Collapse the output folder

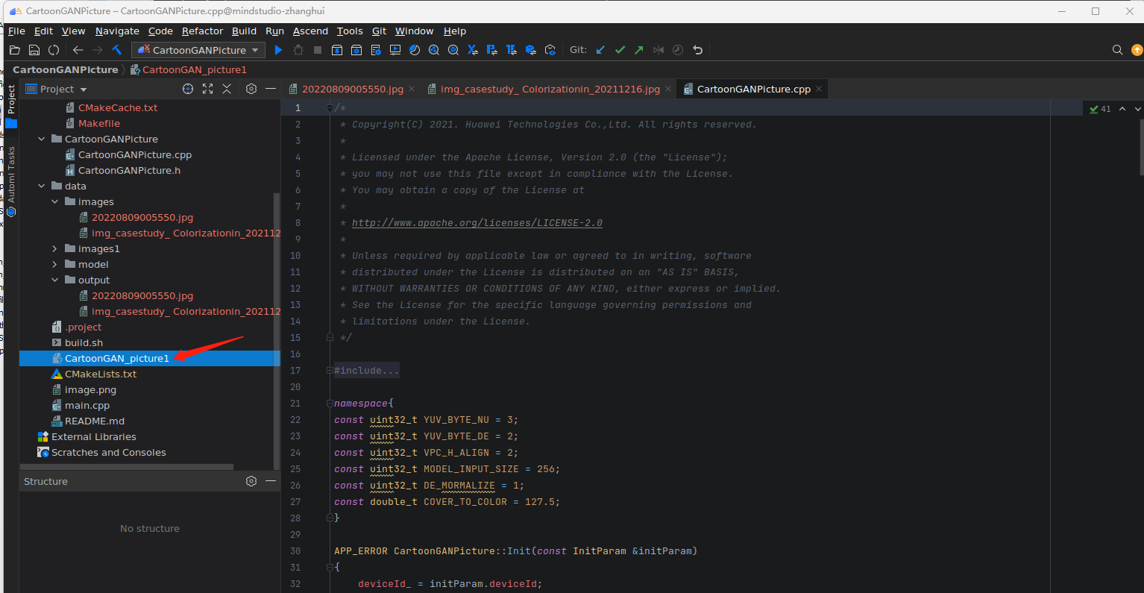click(54, 280)
